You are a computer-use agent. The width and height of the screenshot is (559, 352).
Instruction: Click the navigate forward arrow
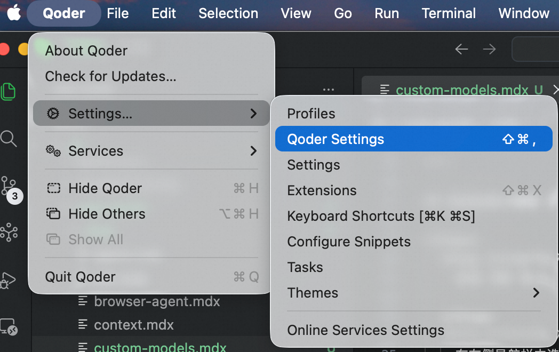pyautogui.click(x=489, y=49)
